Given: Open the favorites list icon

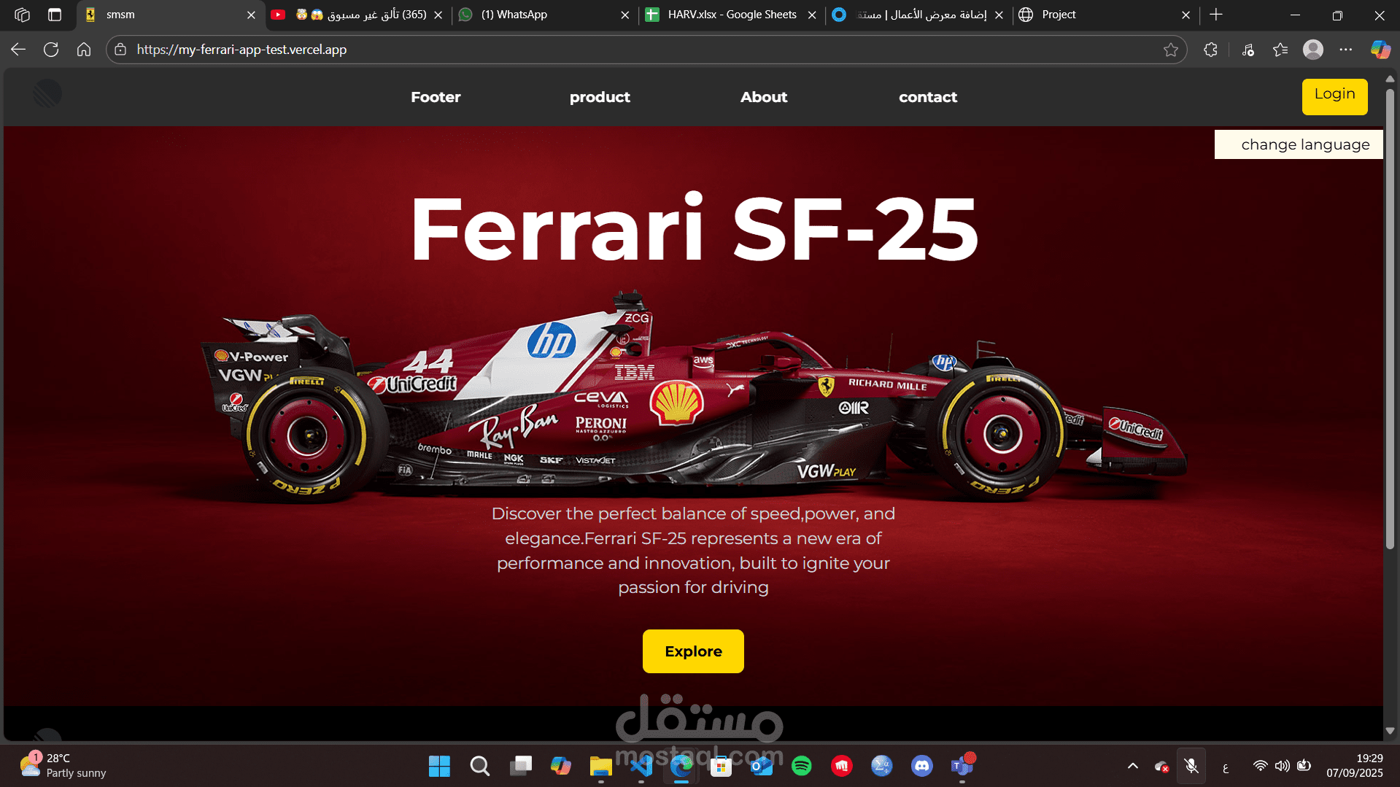Looking at the screenshot, I should point(1280,50).
